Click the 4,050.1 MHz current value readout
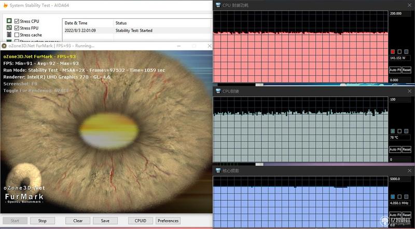The width and height of the screenshot is (415, 229). pos(400,203)
